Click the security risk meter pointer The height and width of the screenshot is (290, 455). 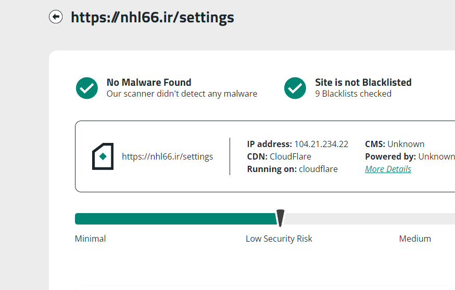coord(280,218)
